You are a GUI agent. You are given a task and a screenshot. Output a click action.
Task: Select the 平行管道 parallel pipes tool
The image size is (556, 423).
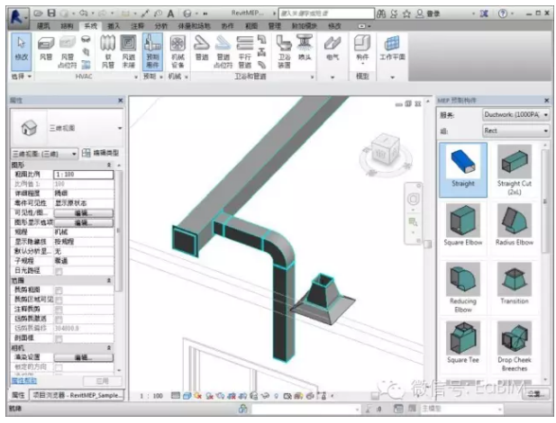click(x=245, y=51)
